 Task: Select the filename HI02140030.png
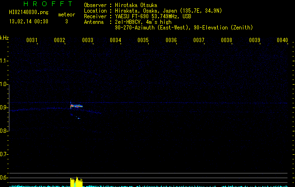(x=29, y=12)
